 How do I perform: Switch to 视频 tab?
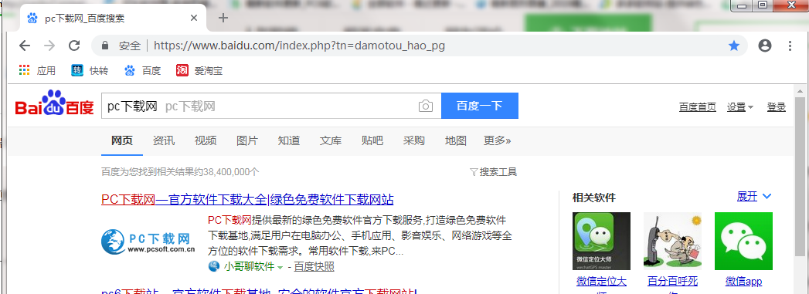pos(206,140)
